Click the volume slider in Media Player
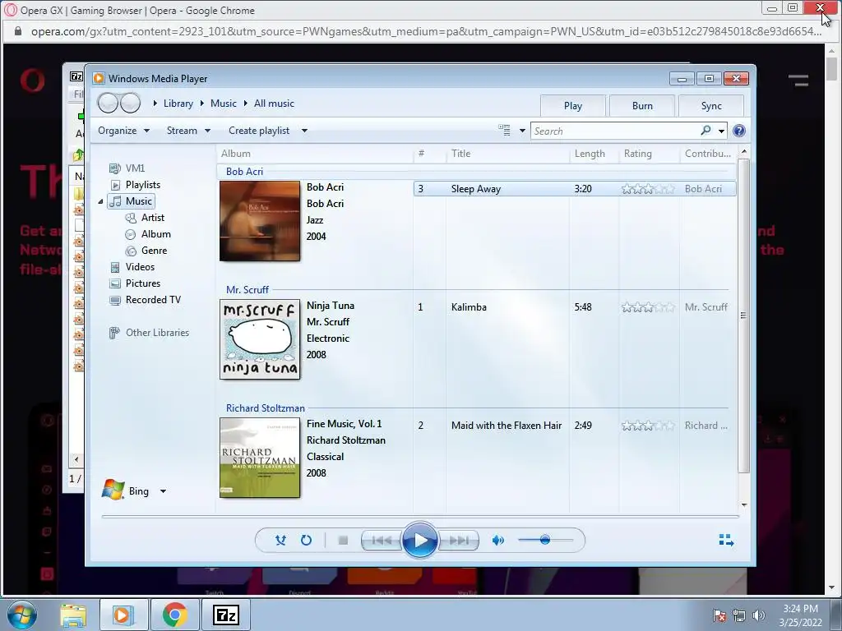 tap(545, 540)
